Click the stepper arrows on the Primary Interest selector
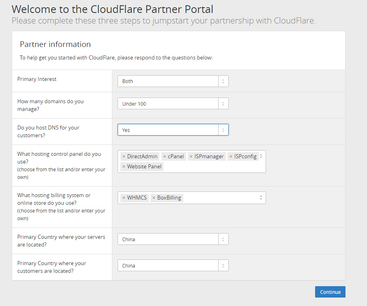 [x=223, y=81]
